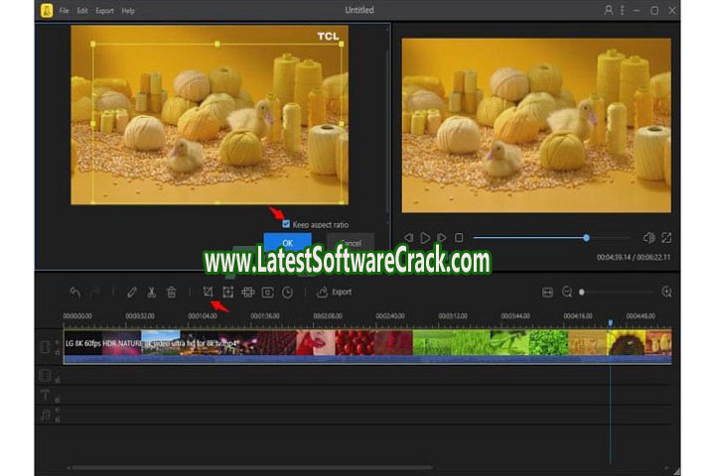Screen dimensions: 715x476
Task: Click Export in the timeline toolbar
Action: 335,293
